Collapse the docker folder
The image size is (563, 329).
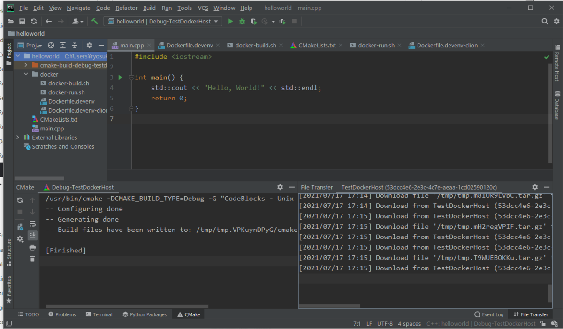[26, 74]
